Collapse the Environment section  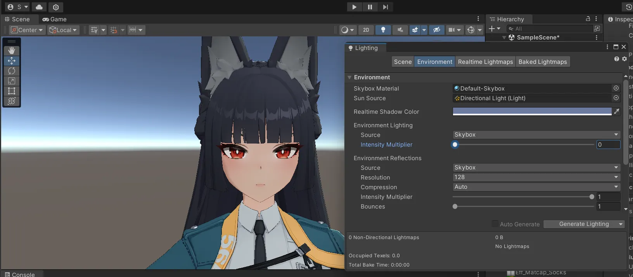349,77
